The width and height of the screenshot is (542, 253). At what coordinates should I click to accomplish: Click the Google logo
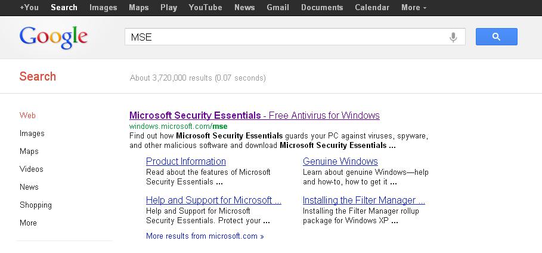pos(54,37)
